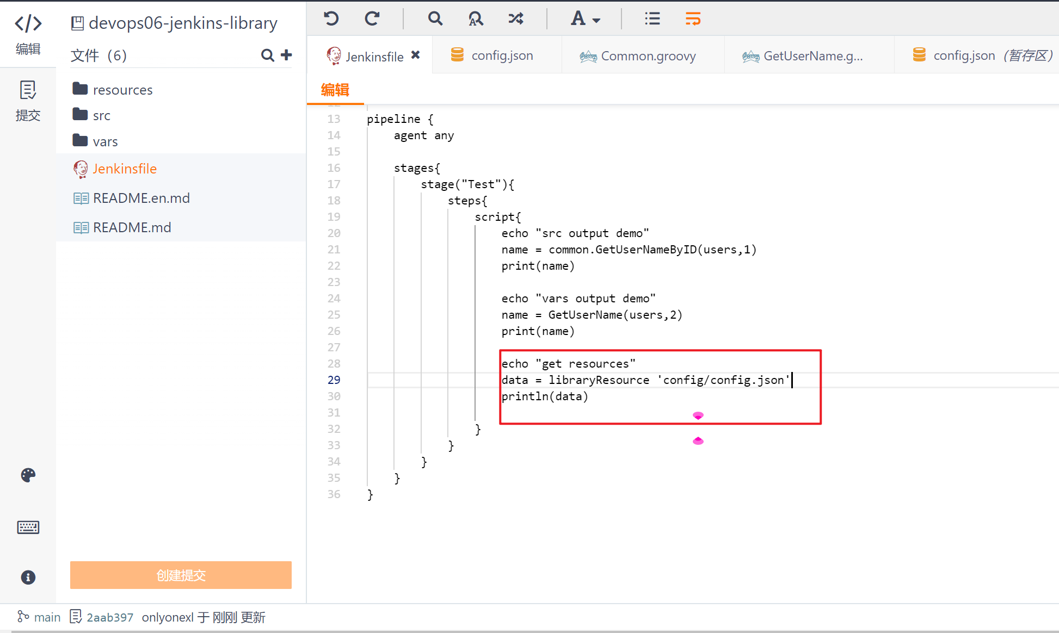Click the libraryResource 'config/config.json' line
The image size is (1059, 633).
[x=645, y=380]
